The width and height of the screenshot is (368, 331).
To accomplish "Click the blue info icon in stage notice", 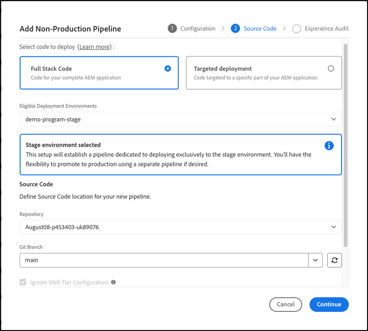I will point(329,146).
